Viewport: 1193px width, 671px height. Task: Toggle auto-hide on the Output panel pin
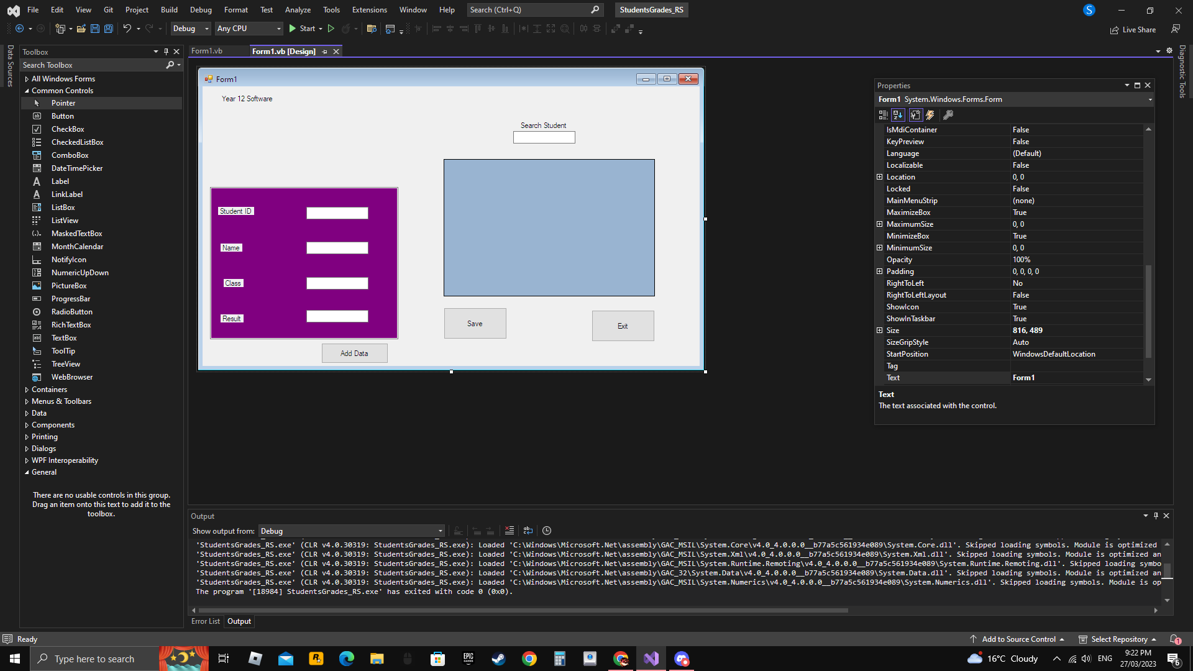1156,516
